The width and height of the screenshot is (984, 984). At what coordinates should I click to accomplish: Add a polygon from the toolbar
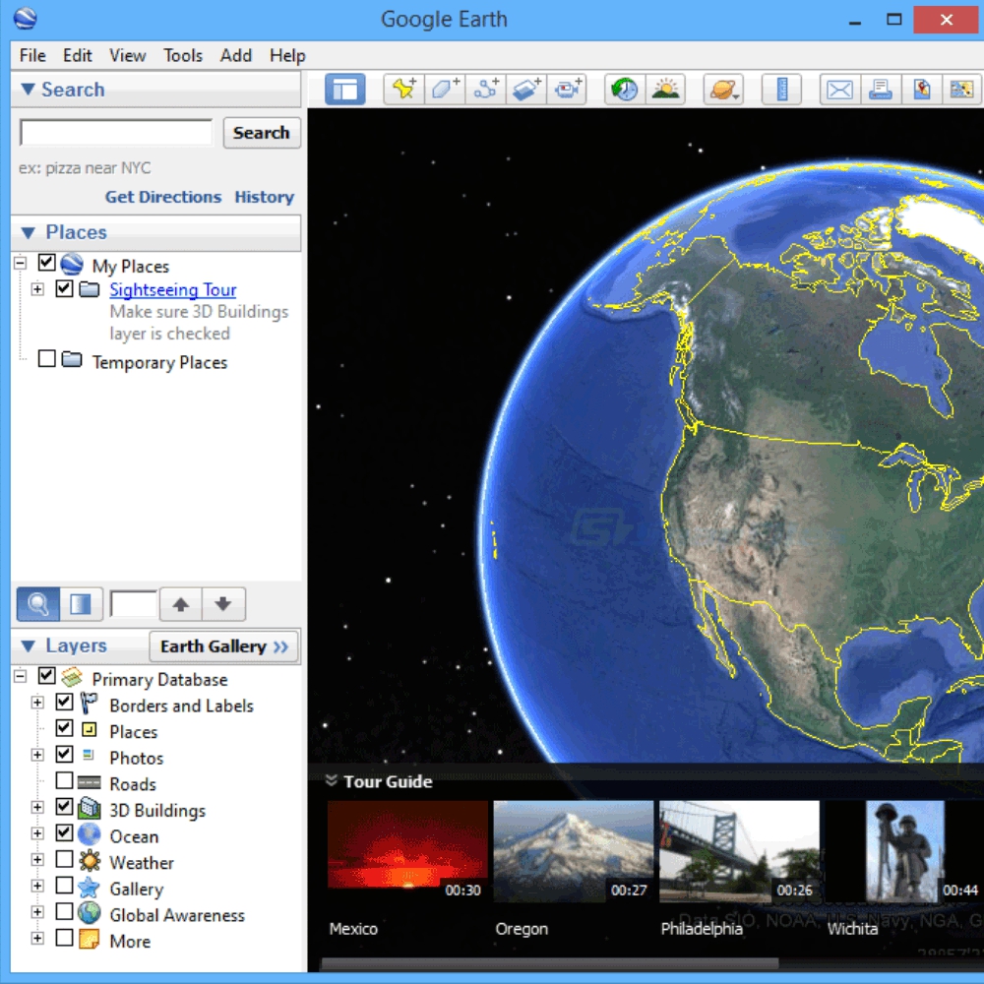[x=445, y=90]
